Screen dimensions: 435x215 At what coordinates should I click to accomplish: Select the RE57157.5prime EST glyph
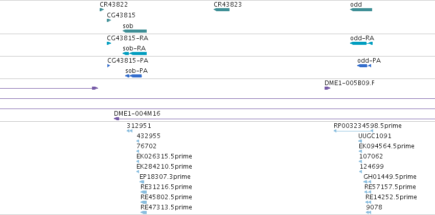coord(368,192)
